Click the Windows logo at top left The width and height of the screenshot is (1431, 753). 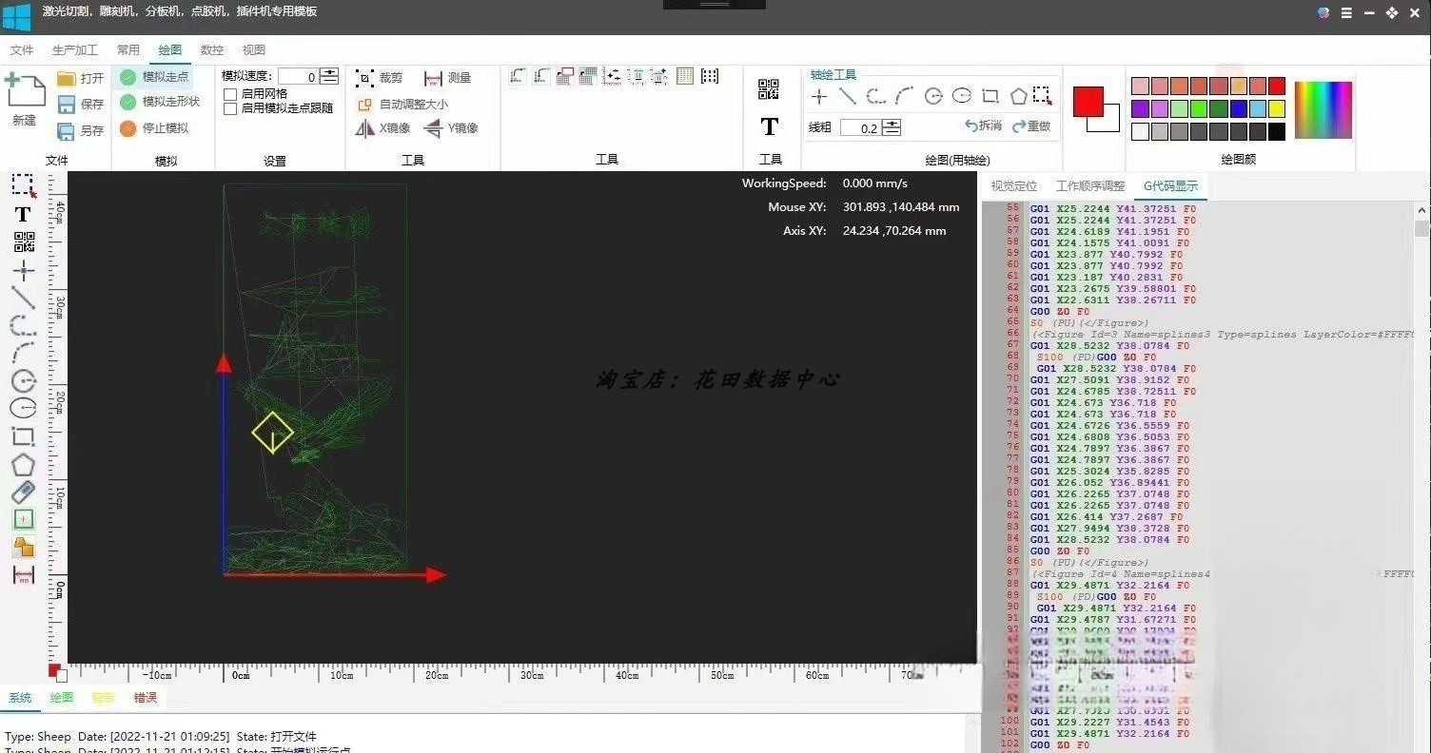pos(17,17)
